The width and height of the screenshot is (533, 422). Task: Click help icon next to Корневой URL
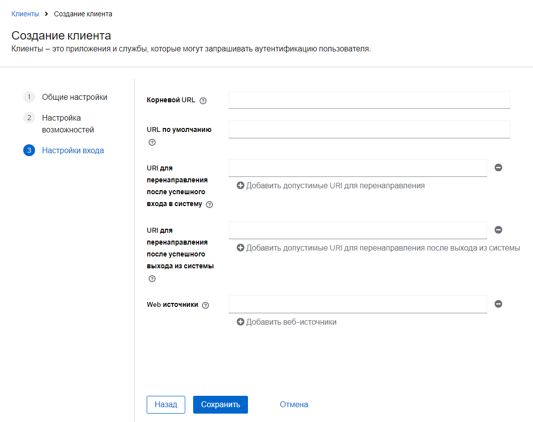203,100
